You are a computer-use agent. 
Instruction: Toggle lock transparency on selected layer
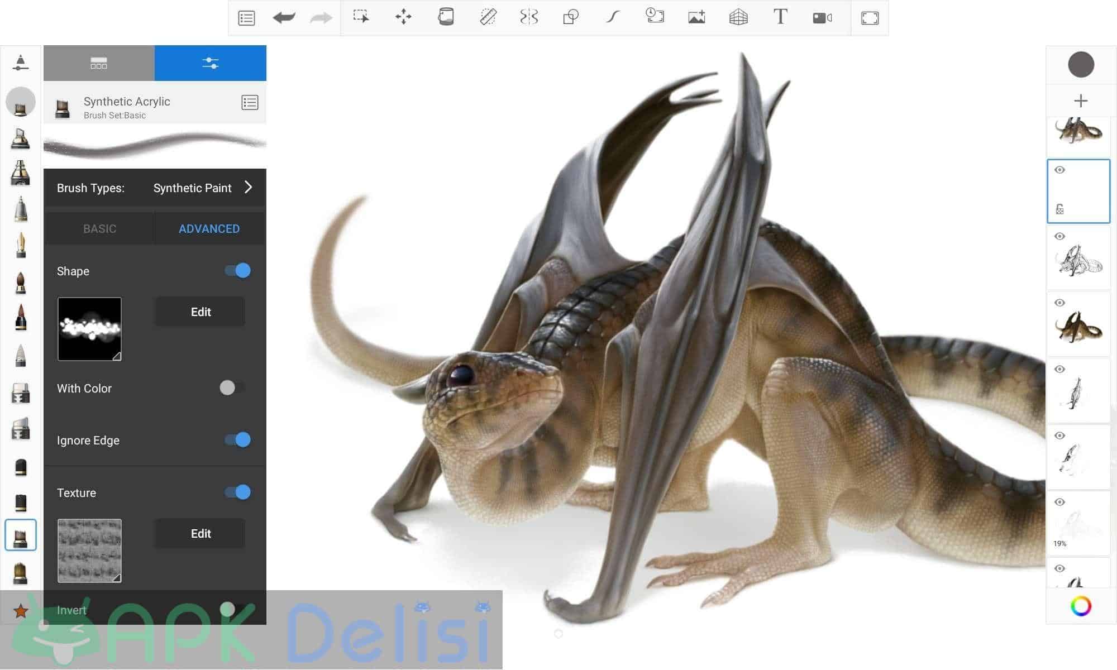tap(1059, 209)
